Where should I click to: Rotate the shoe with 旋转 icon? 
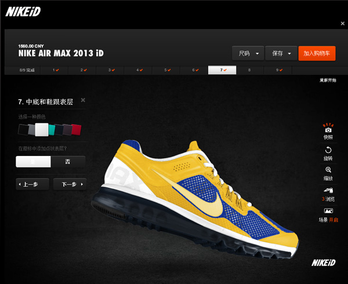(328, 154)
